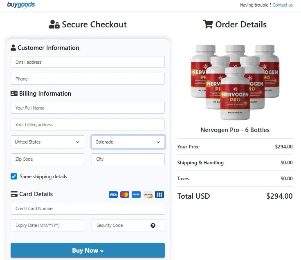The image size is (301, 260).
Task: Click the Mastercard icon
Action: tap(125, 195)
